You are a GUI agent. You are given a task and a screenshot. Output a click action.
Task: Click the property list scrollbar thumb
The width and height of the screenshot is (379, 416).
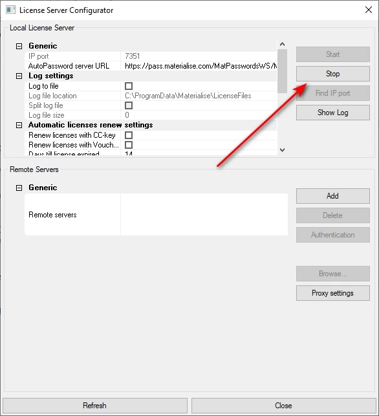point(283,71)
